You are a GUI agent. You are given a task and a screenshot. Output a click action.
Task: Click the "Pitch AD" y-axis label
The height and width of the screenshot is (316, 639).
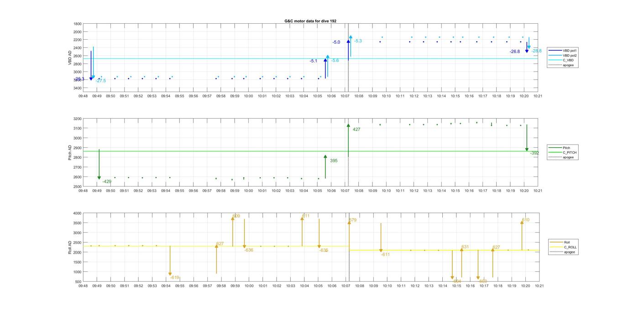coord(70,152)
